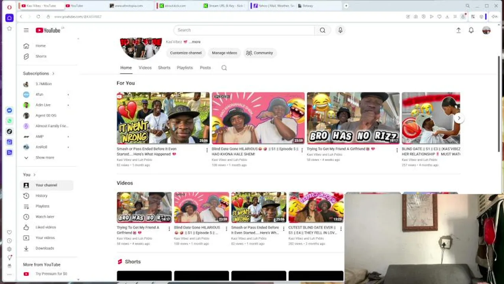This screenshot has width=504, height=284.
Task: Click the YouTube search input field
Action: tap(244, 30)
